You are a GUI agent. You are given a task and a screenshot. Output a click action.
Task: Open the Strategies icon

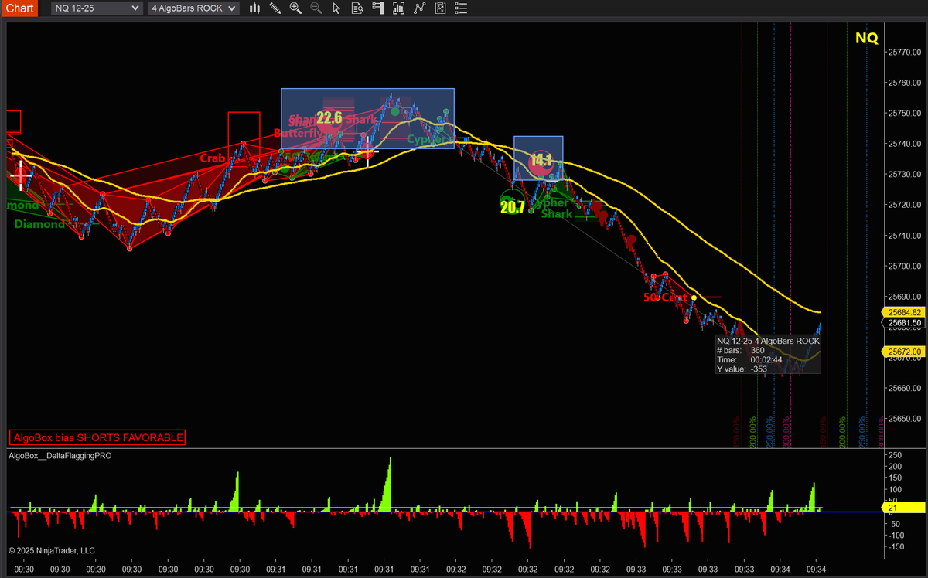pos(440,8)
